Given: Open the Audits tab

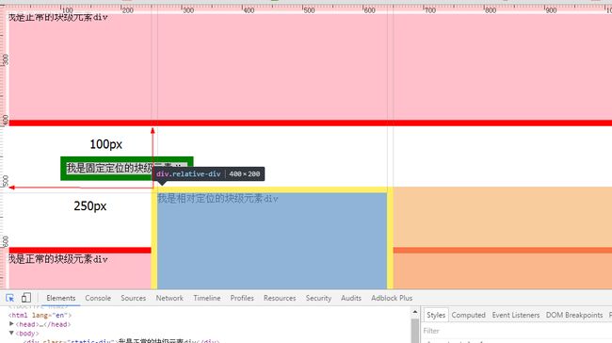Looking at the screenshot, I should click(351, 298).
